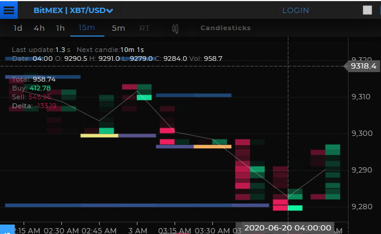This screenshot has width=381, height=234.
Task: Select the 15m timeframe tab
Action: (x=87, y=28)
